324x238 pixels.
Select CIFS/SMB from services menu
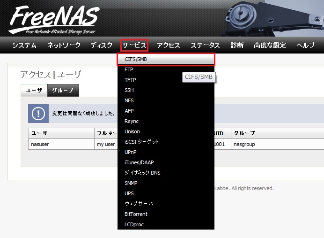[166, 59]
